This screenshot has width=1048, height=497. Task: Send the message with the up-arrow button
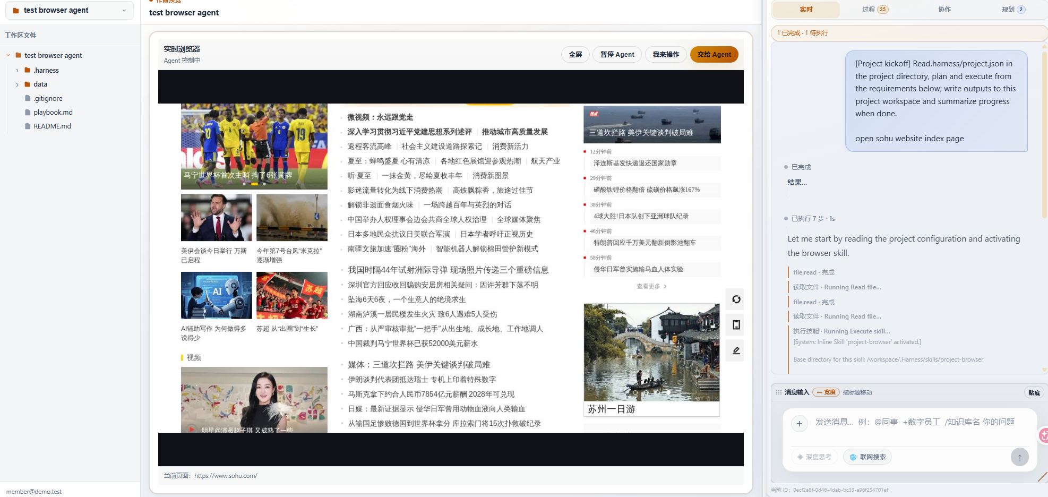point(1019,457)
